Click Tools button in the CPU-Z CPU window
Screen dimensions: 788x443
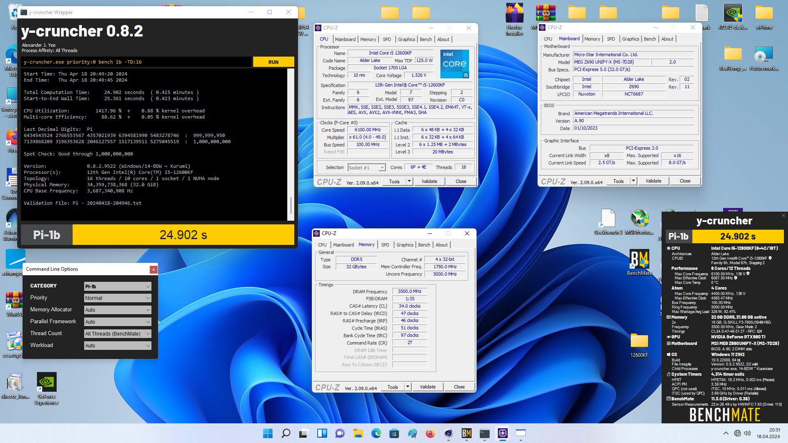(394, 181)
